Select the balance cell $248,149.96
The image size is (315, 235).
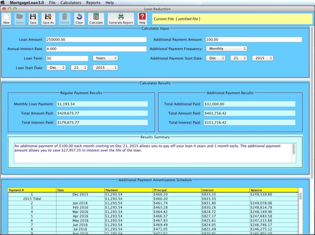pos(274,212)
